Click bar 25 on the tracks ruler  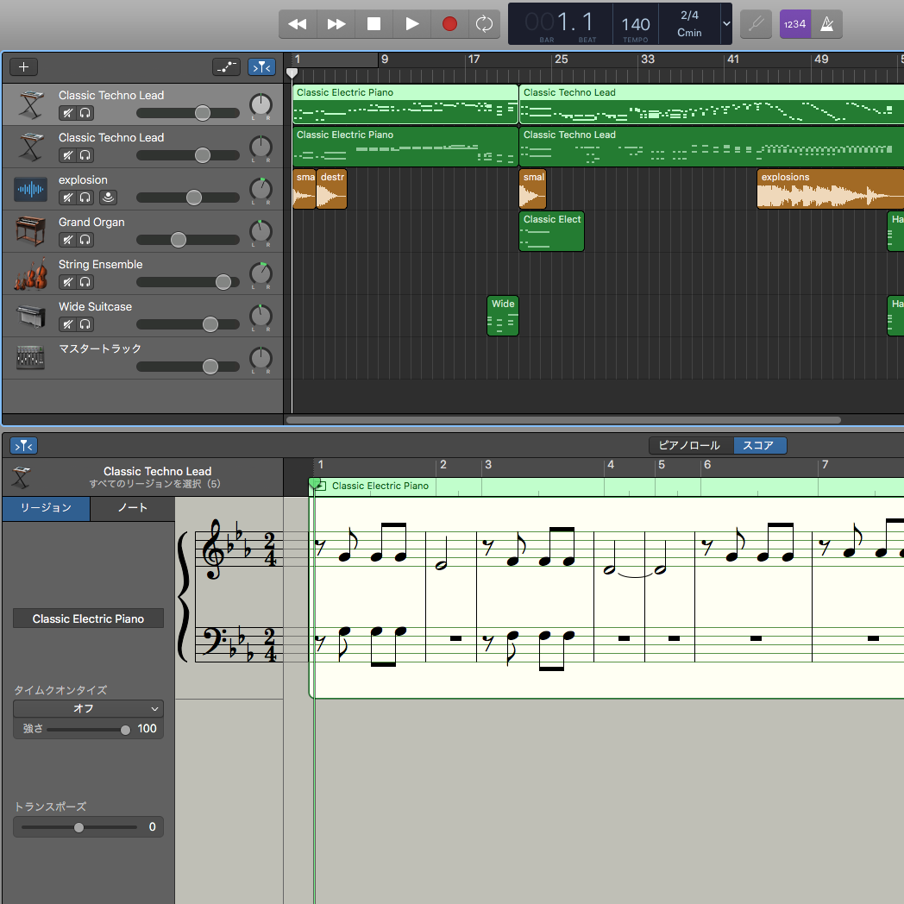(561, 60)
